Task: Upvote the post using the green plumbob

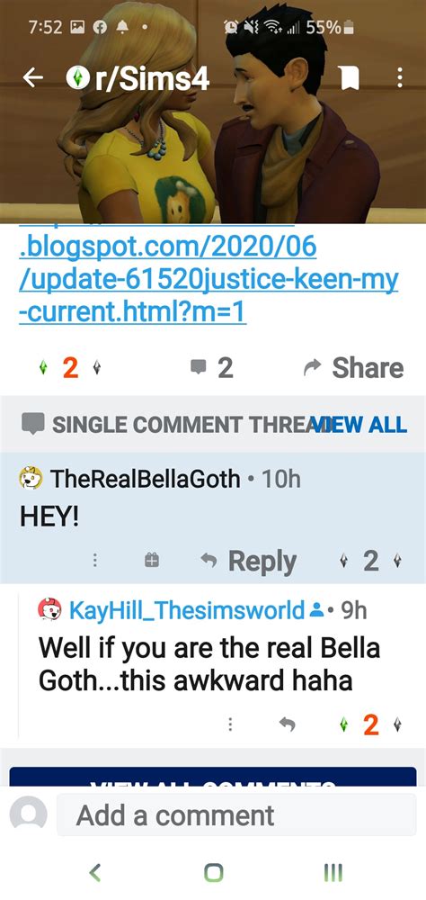Action: pos(43,368)
